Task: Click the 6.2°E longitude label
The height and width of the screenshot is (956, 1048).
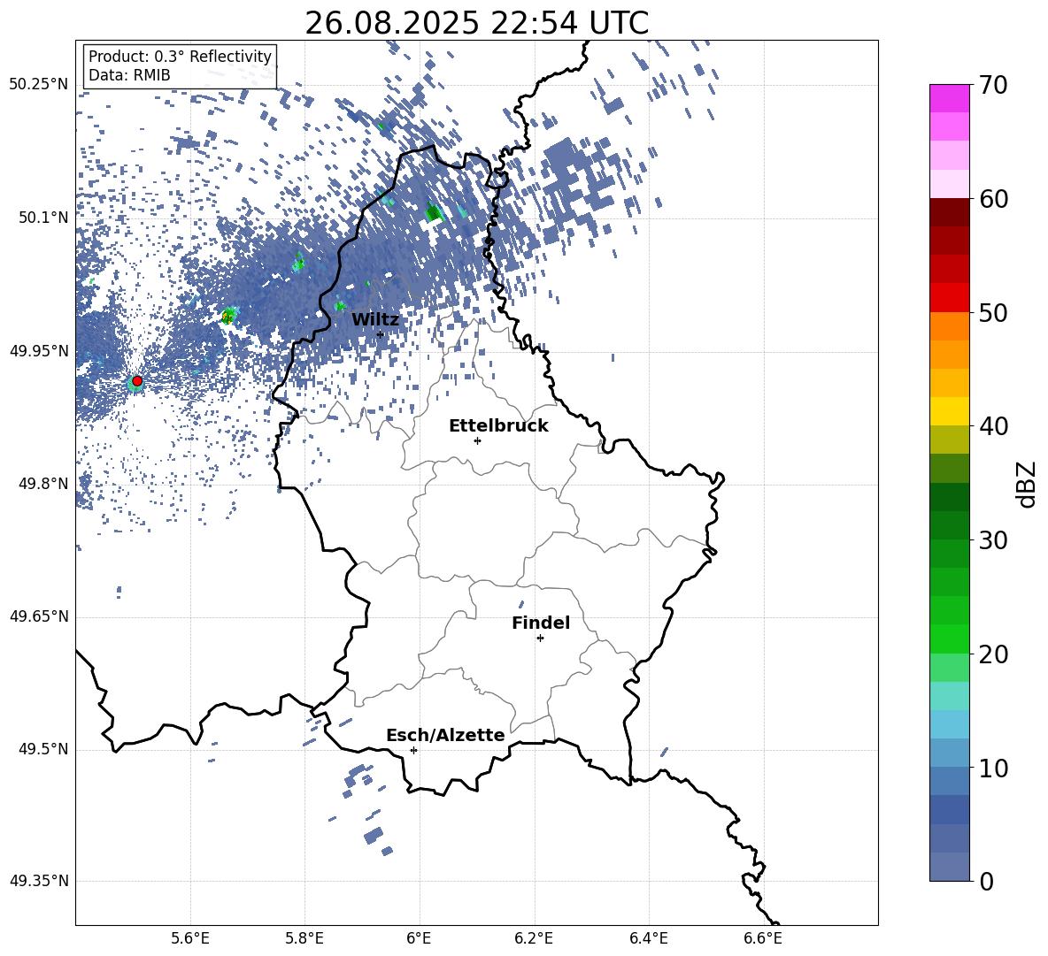Action: [x=534, y=938]
